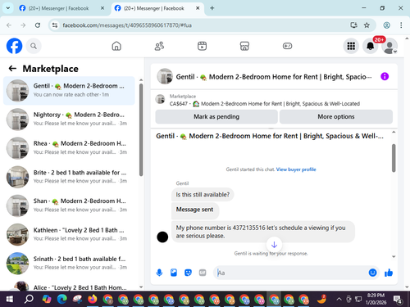Image resolution: width=410 pixels, height=307 pixels.
Task: Open Windows taskbar search
Action: click(x=29, y=299)
